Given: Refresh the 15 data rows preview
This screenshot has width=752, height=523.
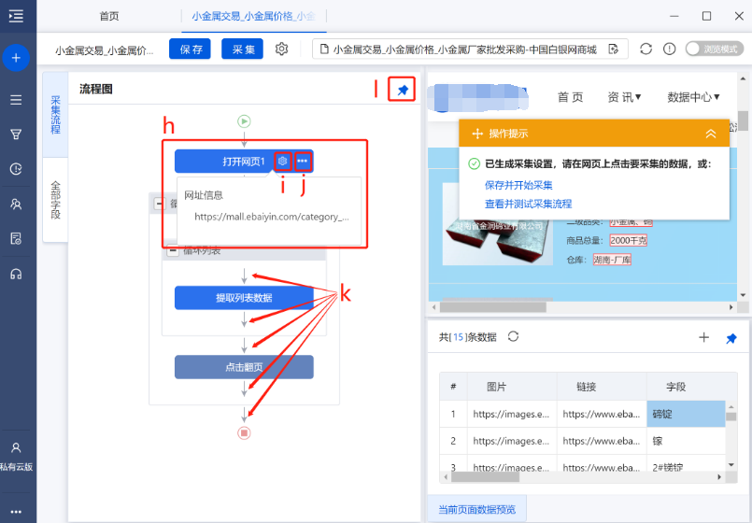Looking at the screenshot, I should (512, 336).
